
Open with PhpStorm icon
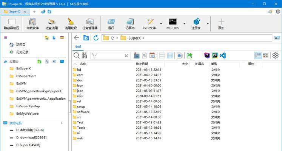207,55
